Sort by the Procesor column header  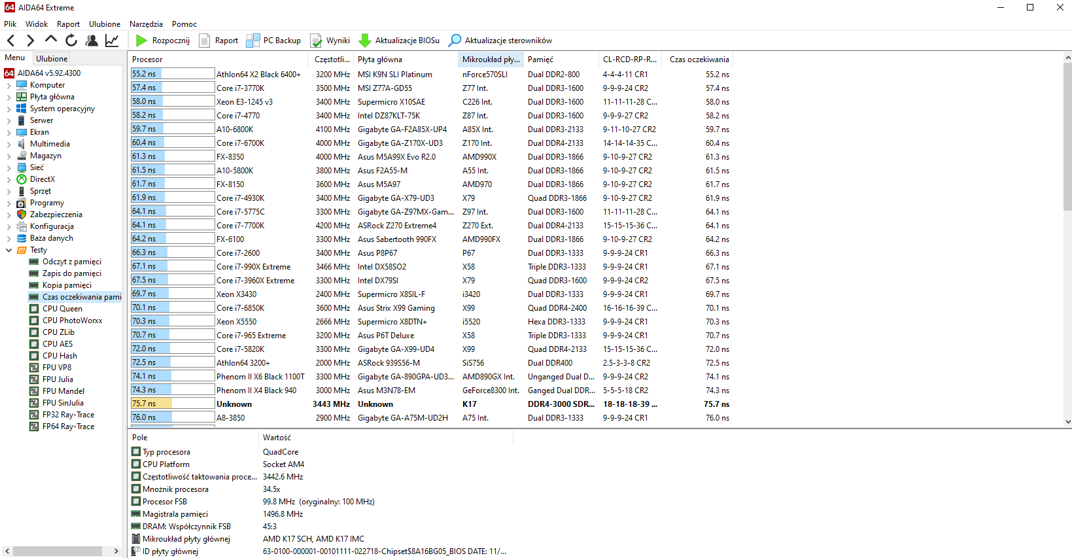coord(147,60)
